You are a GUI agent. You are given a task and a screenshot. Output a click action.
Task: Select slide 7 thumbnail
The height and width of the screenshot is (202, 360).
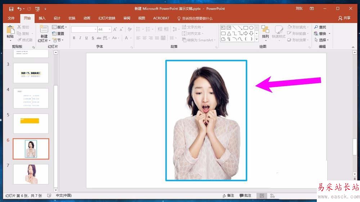(31, 174)
